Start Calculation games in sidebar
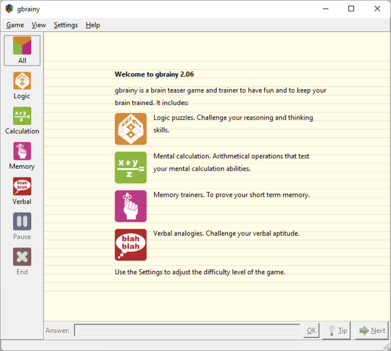Viewport: 391px width, 351px height. tap(22, 121)
